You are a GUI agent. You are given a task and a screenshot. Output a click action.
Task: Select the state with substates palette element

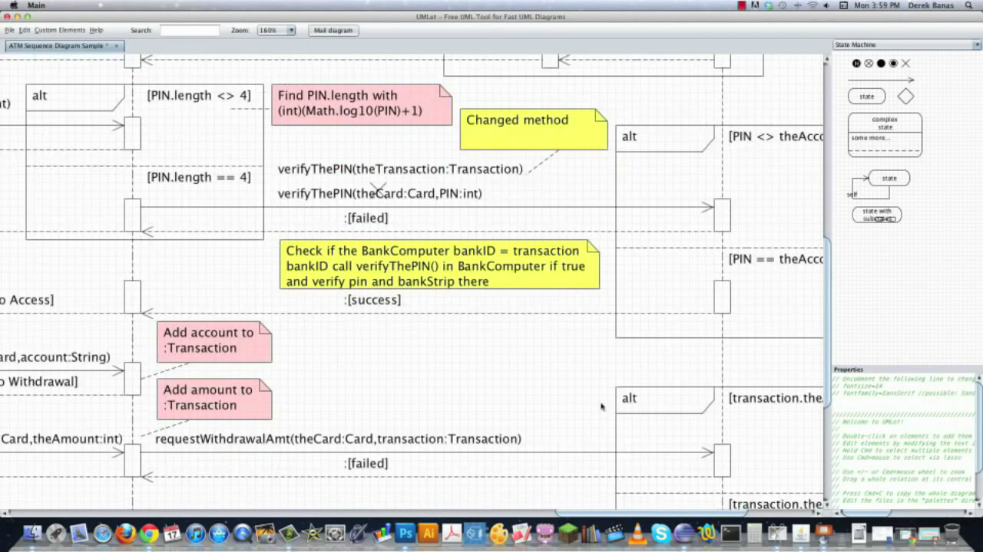[876, 215]
